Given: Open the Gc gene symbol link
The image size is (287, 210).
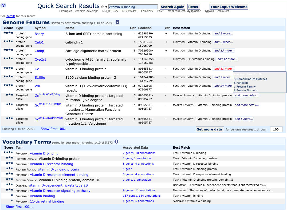Looking at the screenshot, I should click(x=37, y=69).
